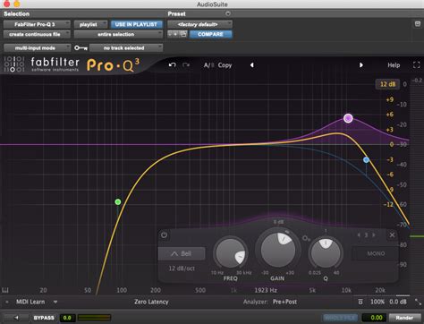Open the Preset settings circle menu
Screen dimensions: 424x324
tap(228, 13)
